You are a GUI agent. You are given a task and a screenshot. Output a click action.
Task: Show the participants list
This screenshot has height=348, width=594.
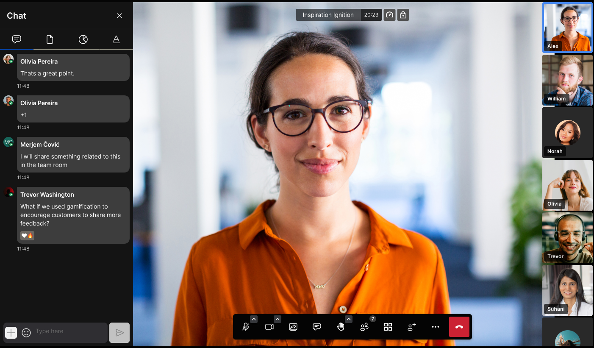pyautogui.click(x=364, y=327)
